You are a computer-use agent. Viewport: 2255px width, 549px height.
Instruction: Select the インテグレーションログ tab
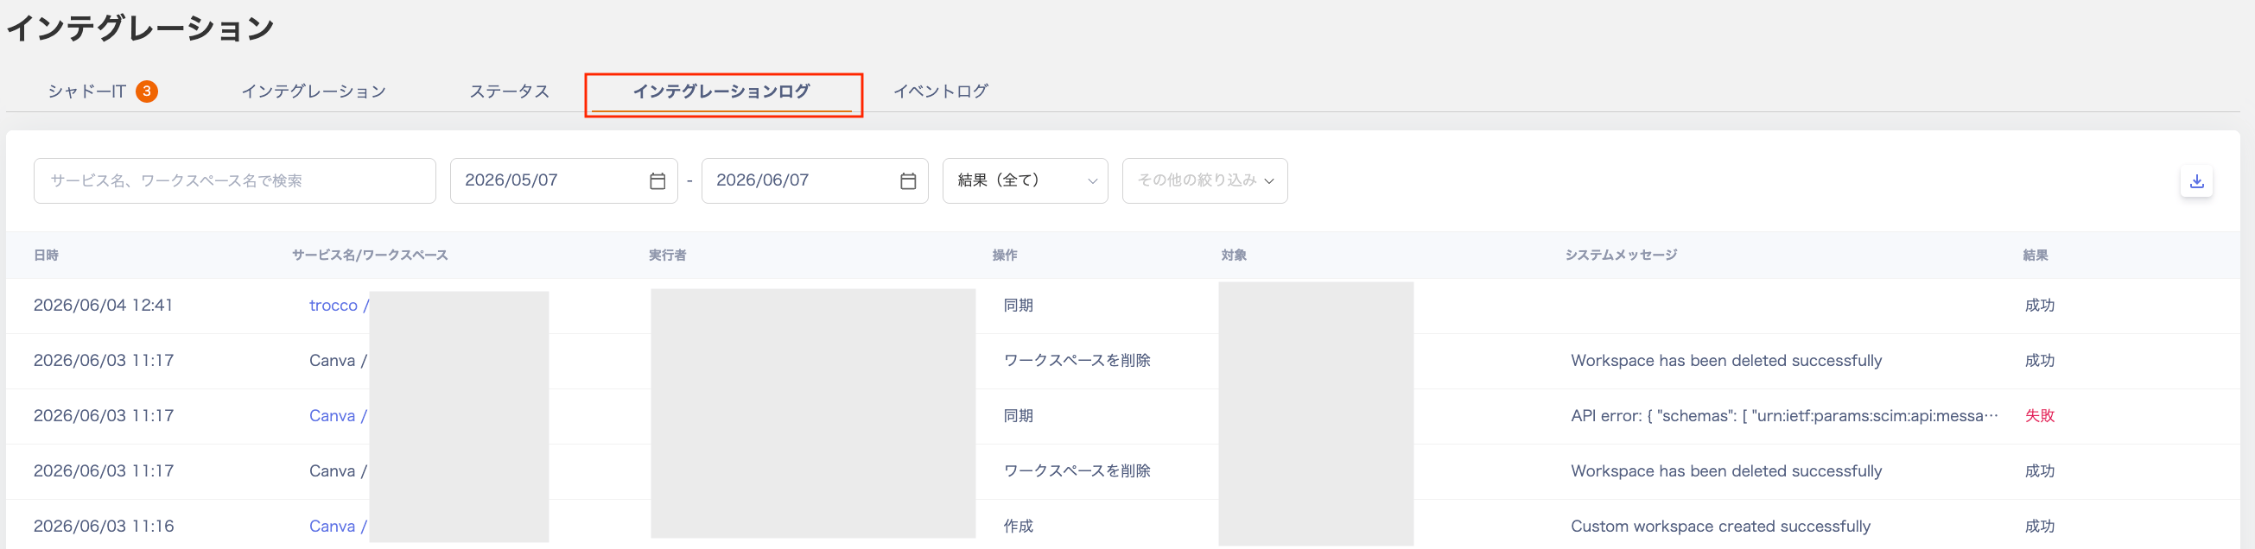pos(721,91)
